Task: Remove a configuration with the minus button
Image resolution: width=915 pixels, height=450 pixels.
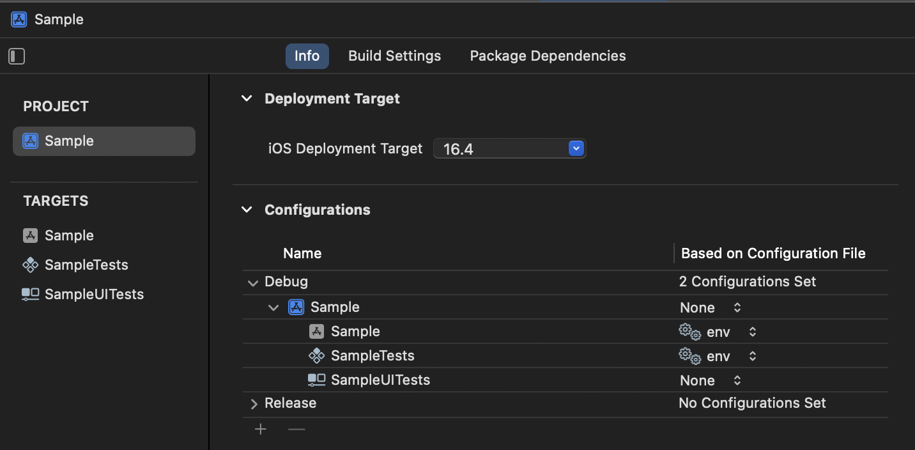Action: [296, 429]
